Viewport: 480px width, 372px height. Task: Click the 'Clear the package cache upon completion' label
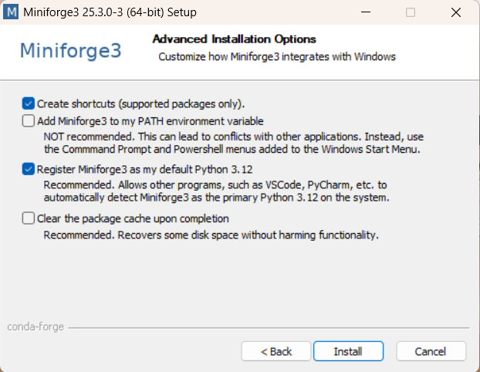[134, 218]
